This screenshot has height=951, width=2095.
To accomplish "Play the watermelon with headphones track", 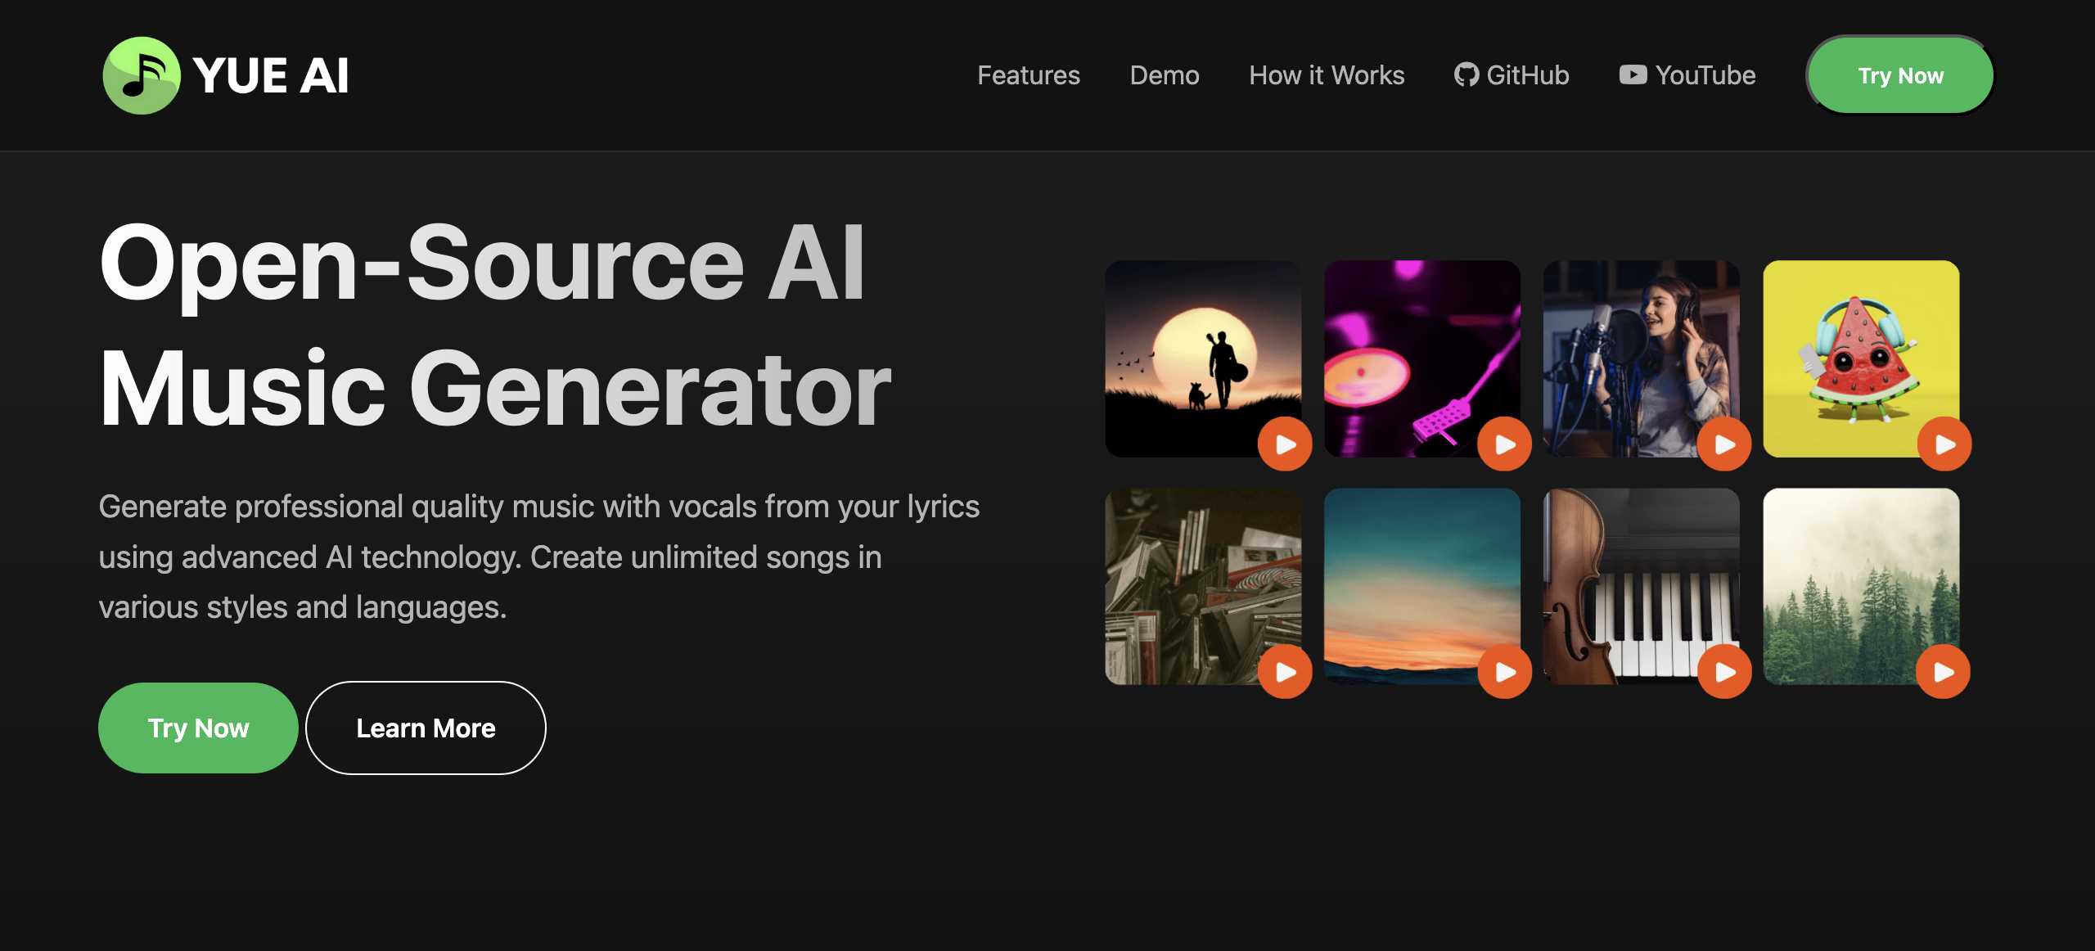I will point(1944,444).
